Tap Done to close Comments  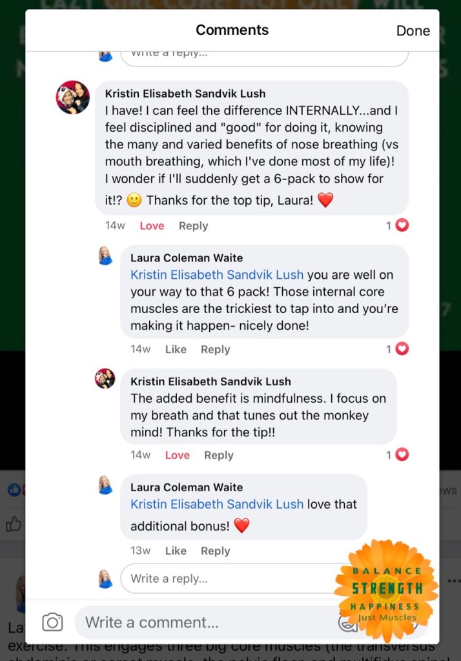coord(413,31)
